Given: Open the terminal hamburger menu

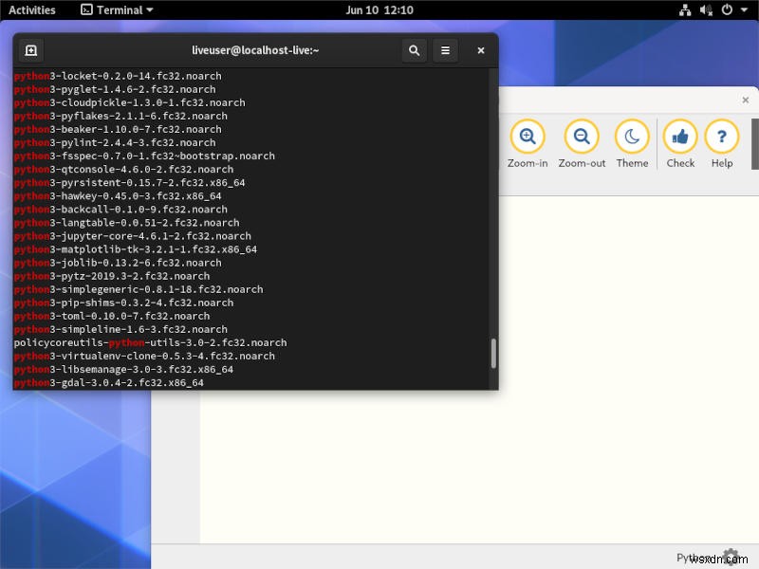Looking at the screenshot, I should 446,50.
